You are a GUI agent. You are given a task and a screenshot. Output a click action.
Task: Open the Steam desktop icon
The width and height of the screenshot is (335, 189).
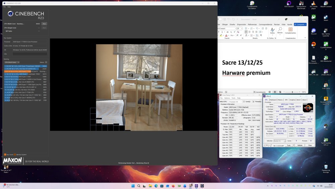[x=326, y=18]
